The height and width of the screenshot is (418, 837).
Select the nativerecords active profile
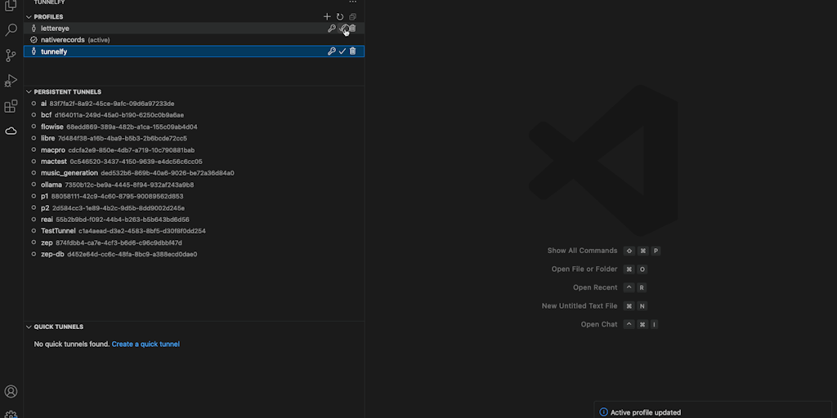[x=195, y=40]
